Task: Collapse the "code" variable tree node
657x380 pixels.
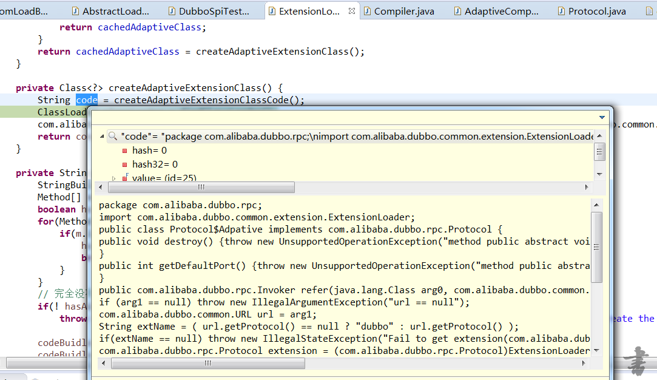Action: (102, 137)
